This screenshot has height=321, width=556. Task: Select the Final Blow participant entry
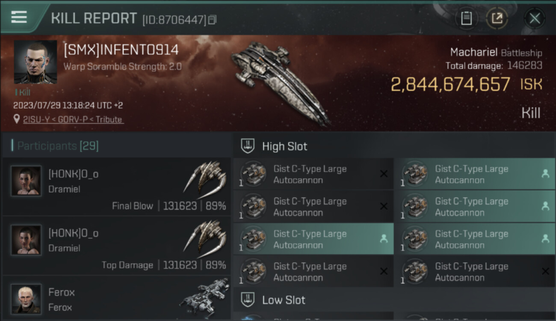click(116, 187)
